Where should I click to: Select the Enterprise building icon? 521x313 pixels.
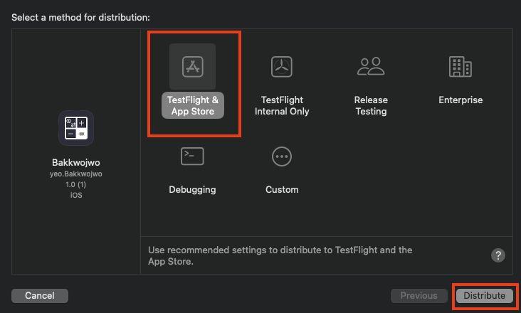[x=461, y=66]
